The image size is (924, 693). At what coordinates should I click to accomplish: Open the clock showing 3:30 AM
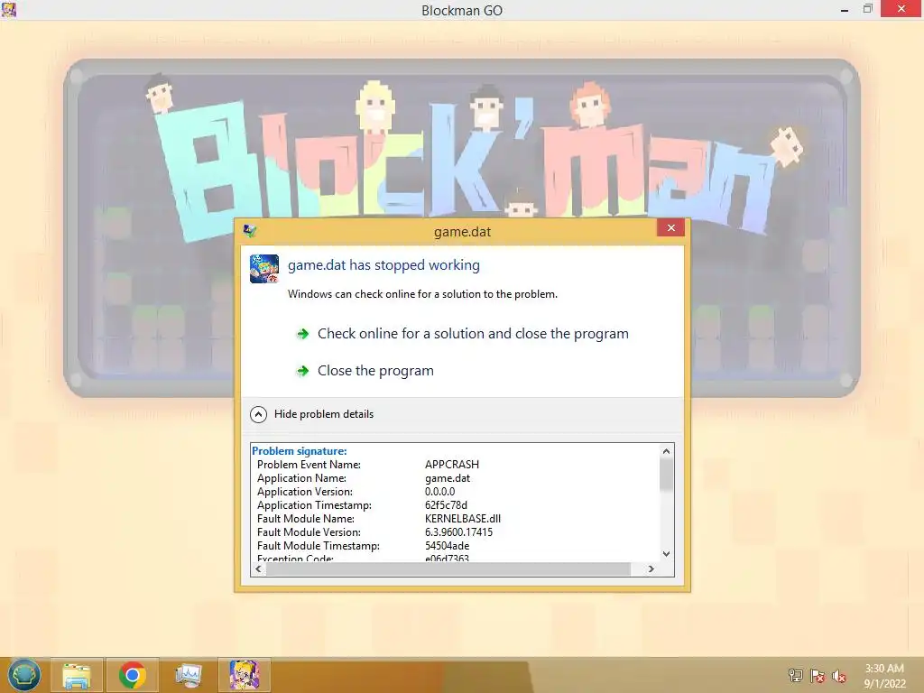coord(884,675)
